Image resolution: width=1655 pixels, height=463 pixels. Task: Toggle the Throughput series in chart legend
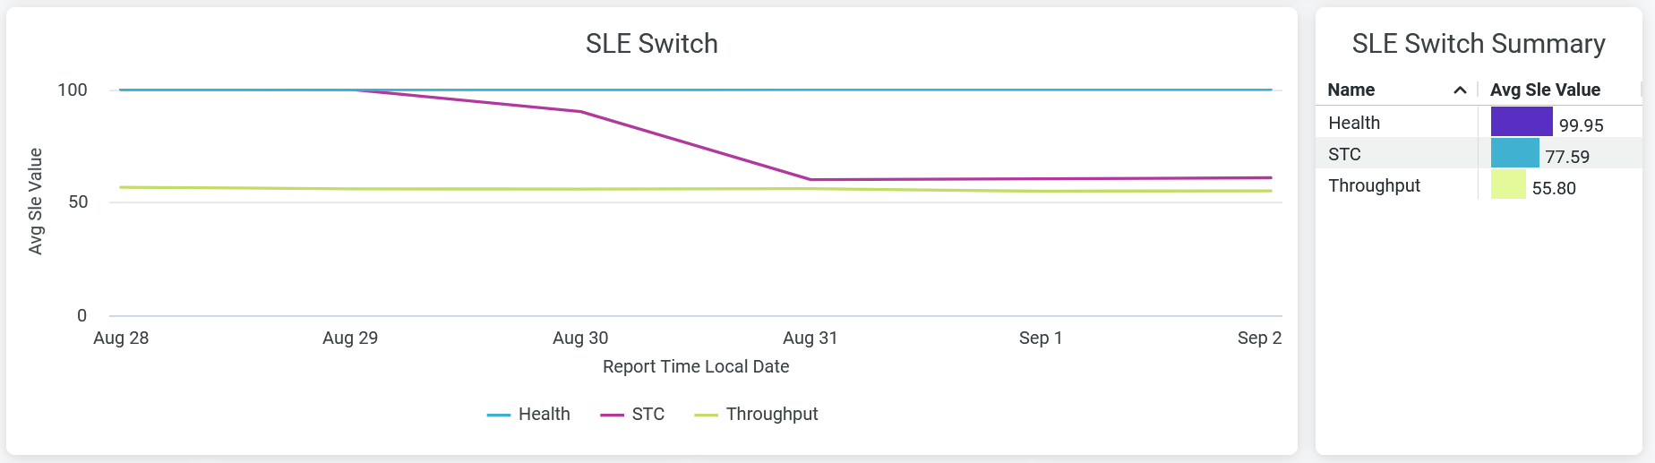pyautogui.click(x=757, y=414)
